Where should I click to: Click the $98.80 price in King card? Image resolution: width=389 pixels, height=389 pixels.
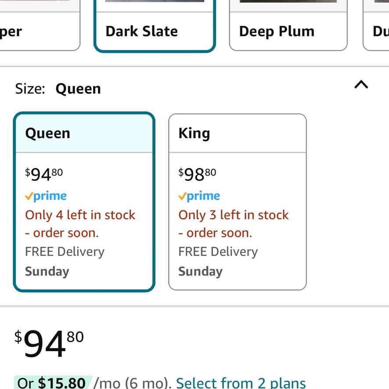[197, 174]
